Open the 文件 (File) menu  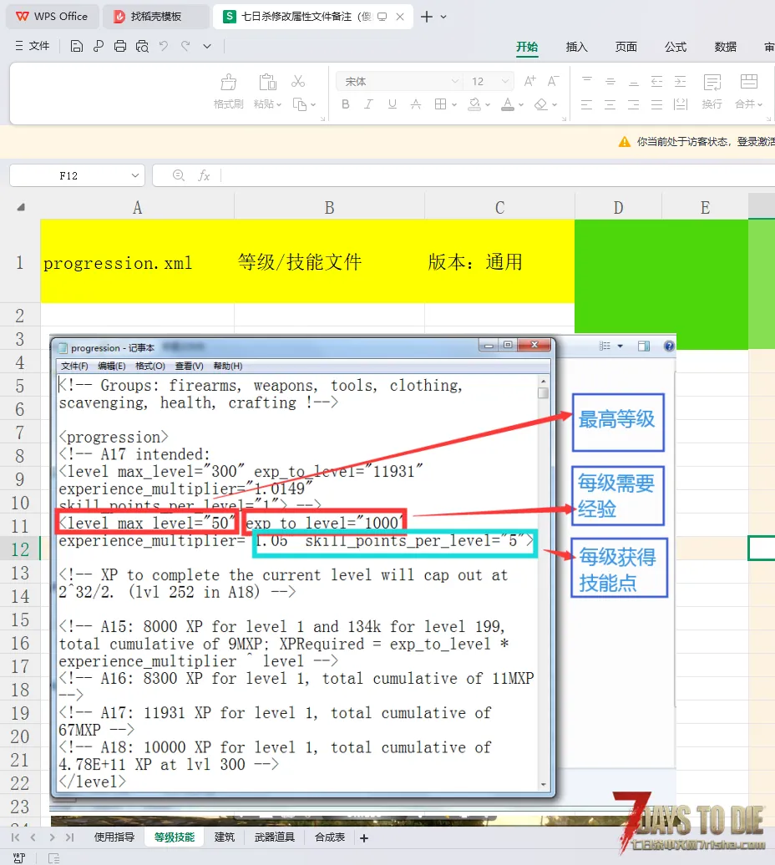[33, 47]
